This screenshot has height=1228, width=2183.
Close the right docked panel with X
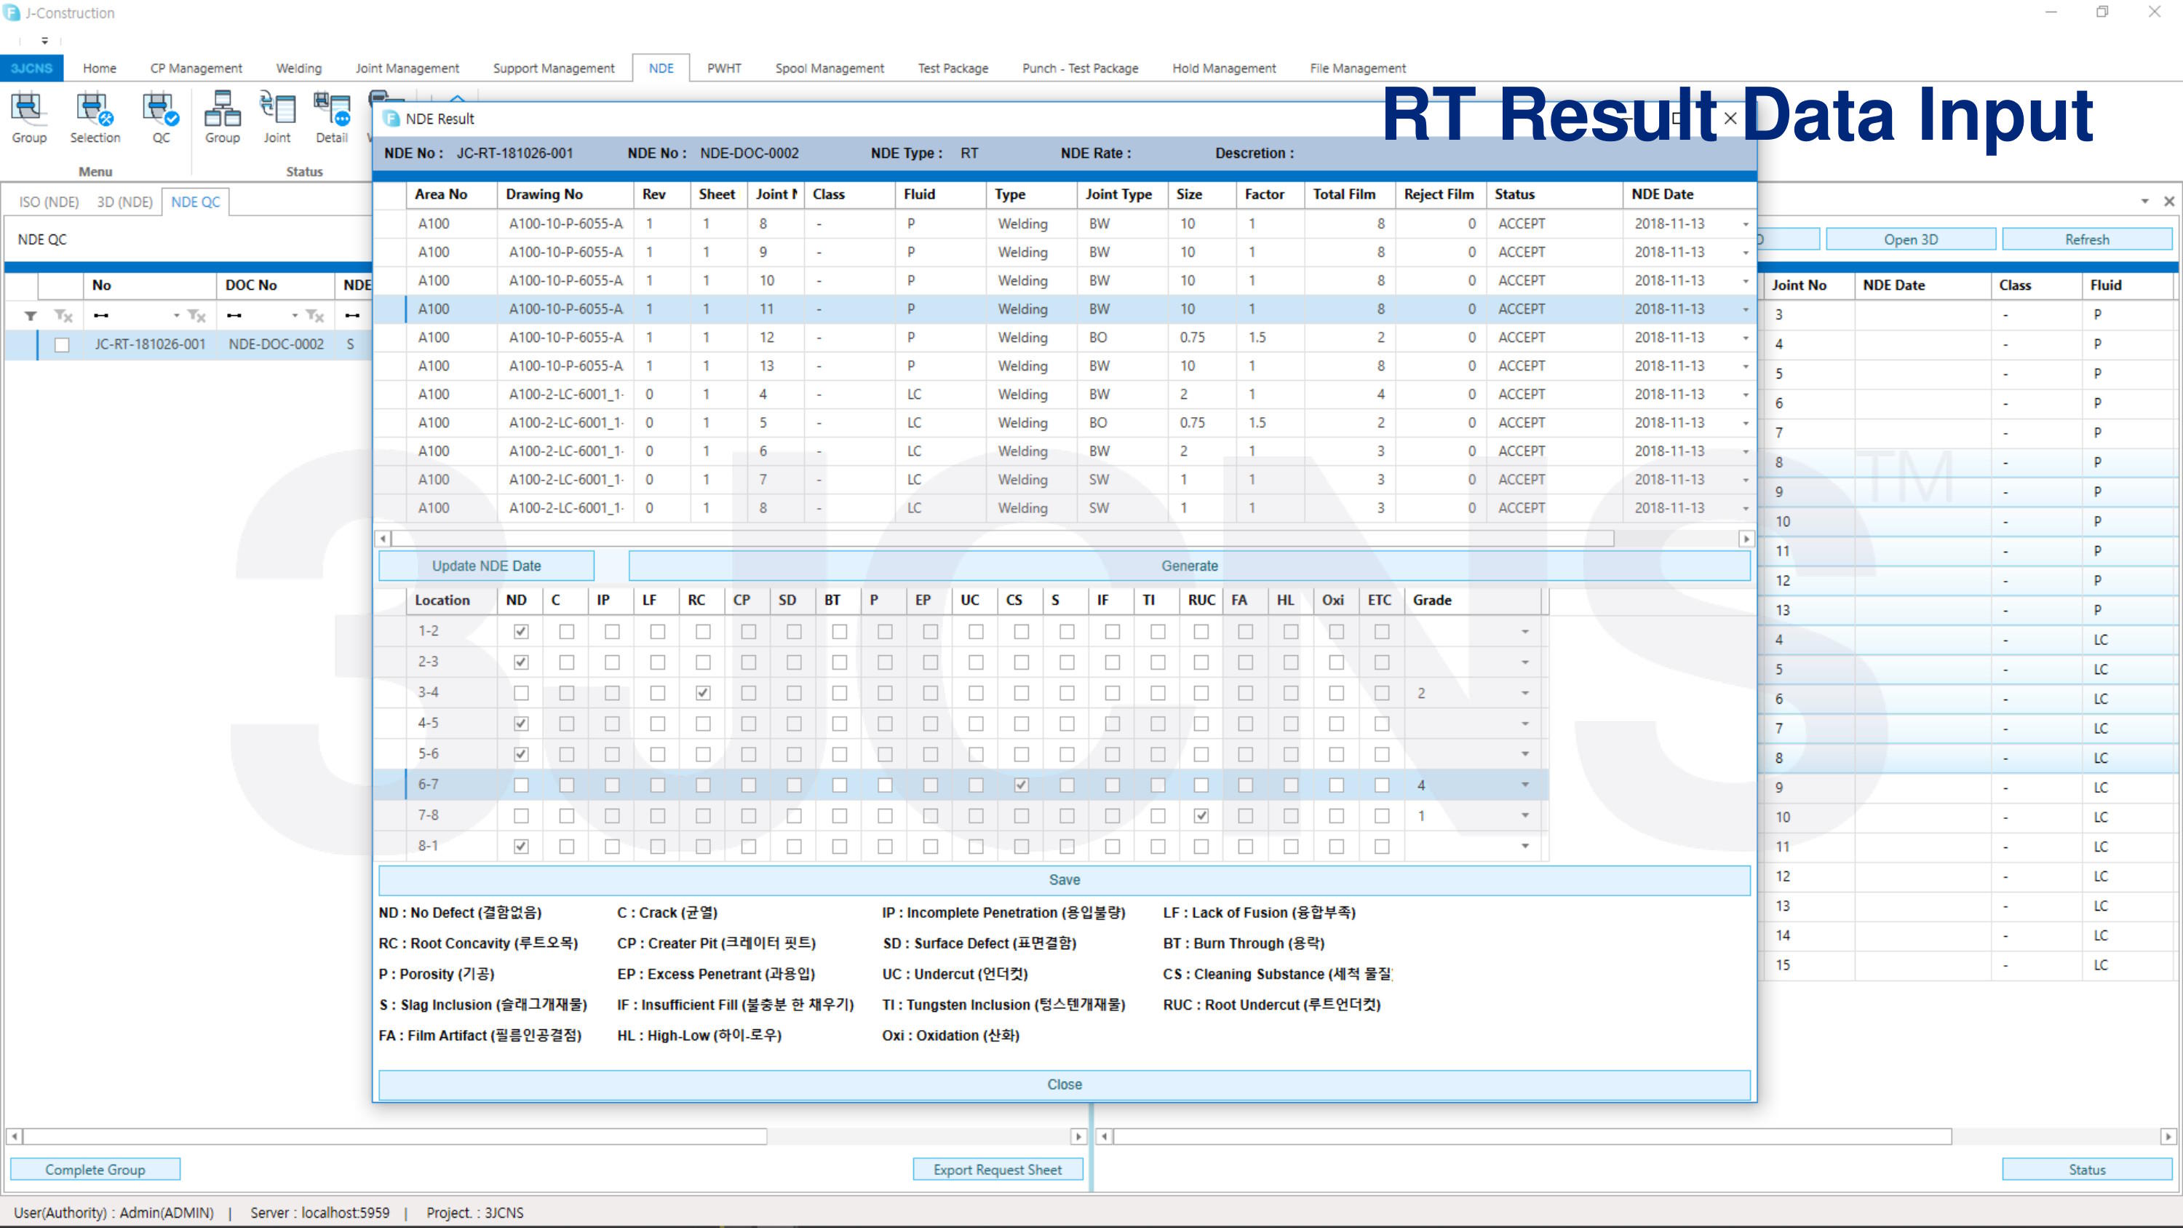coord(2169,201)
